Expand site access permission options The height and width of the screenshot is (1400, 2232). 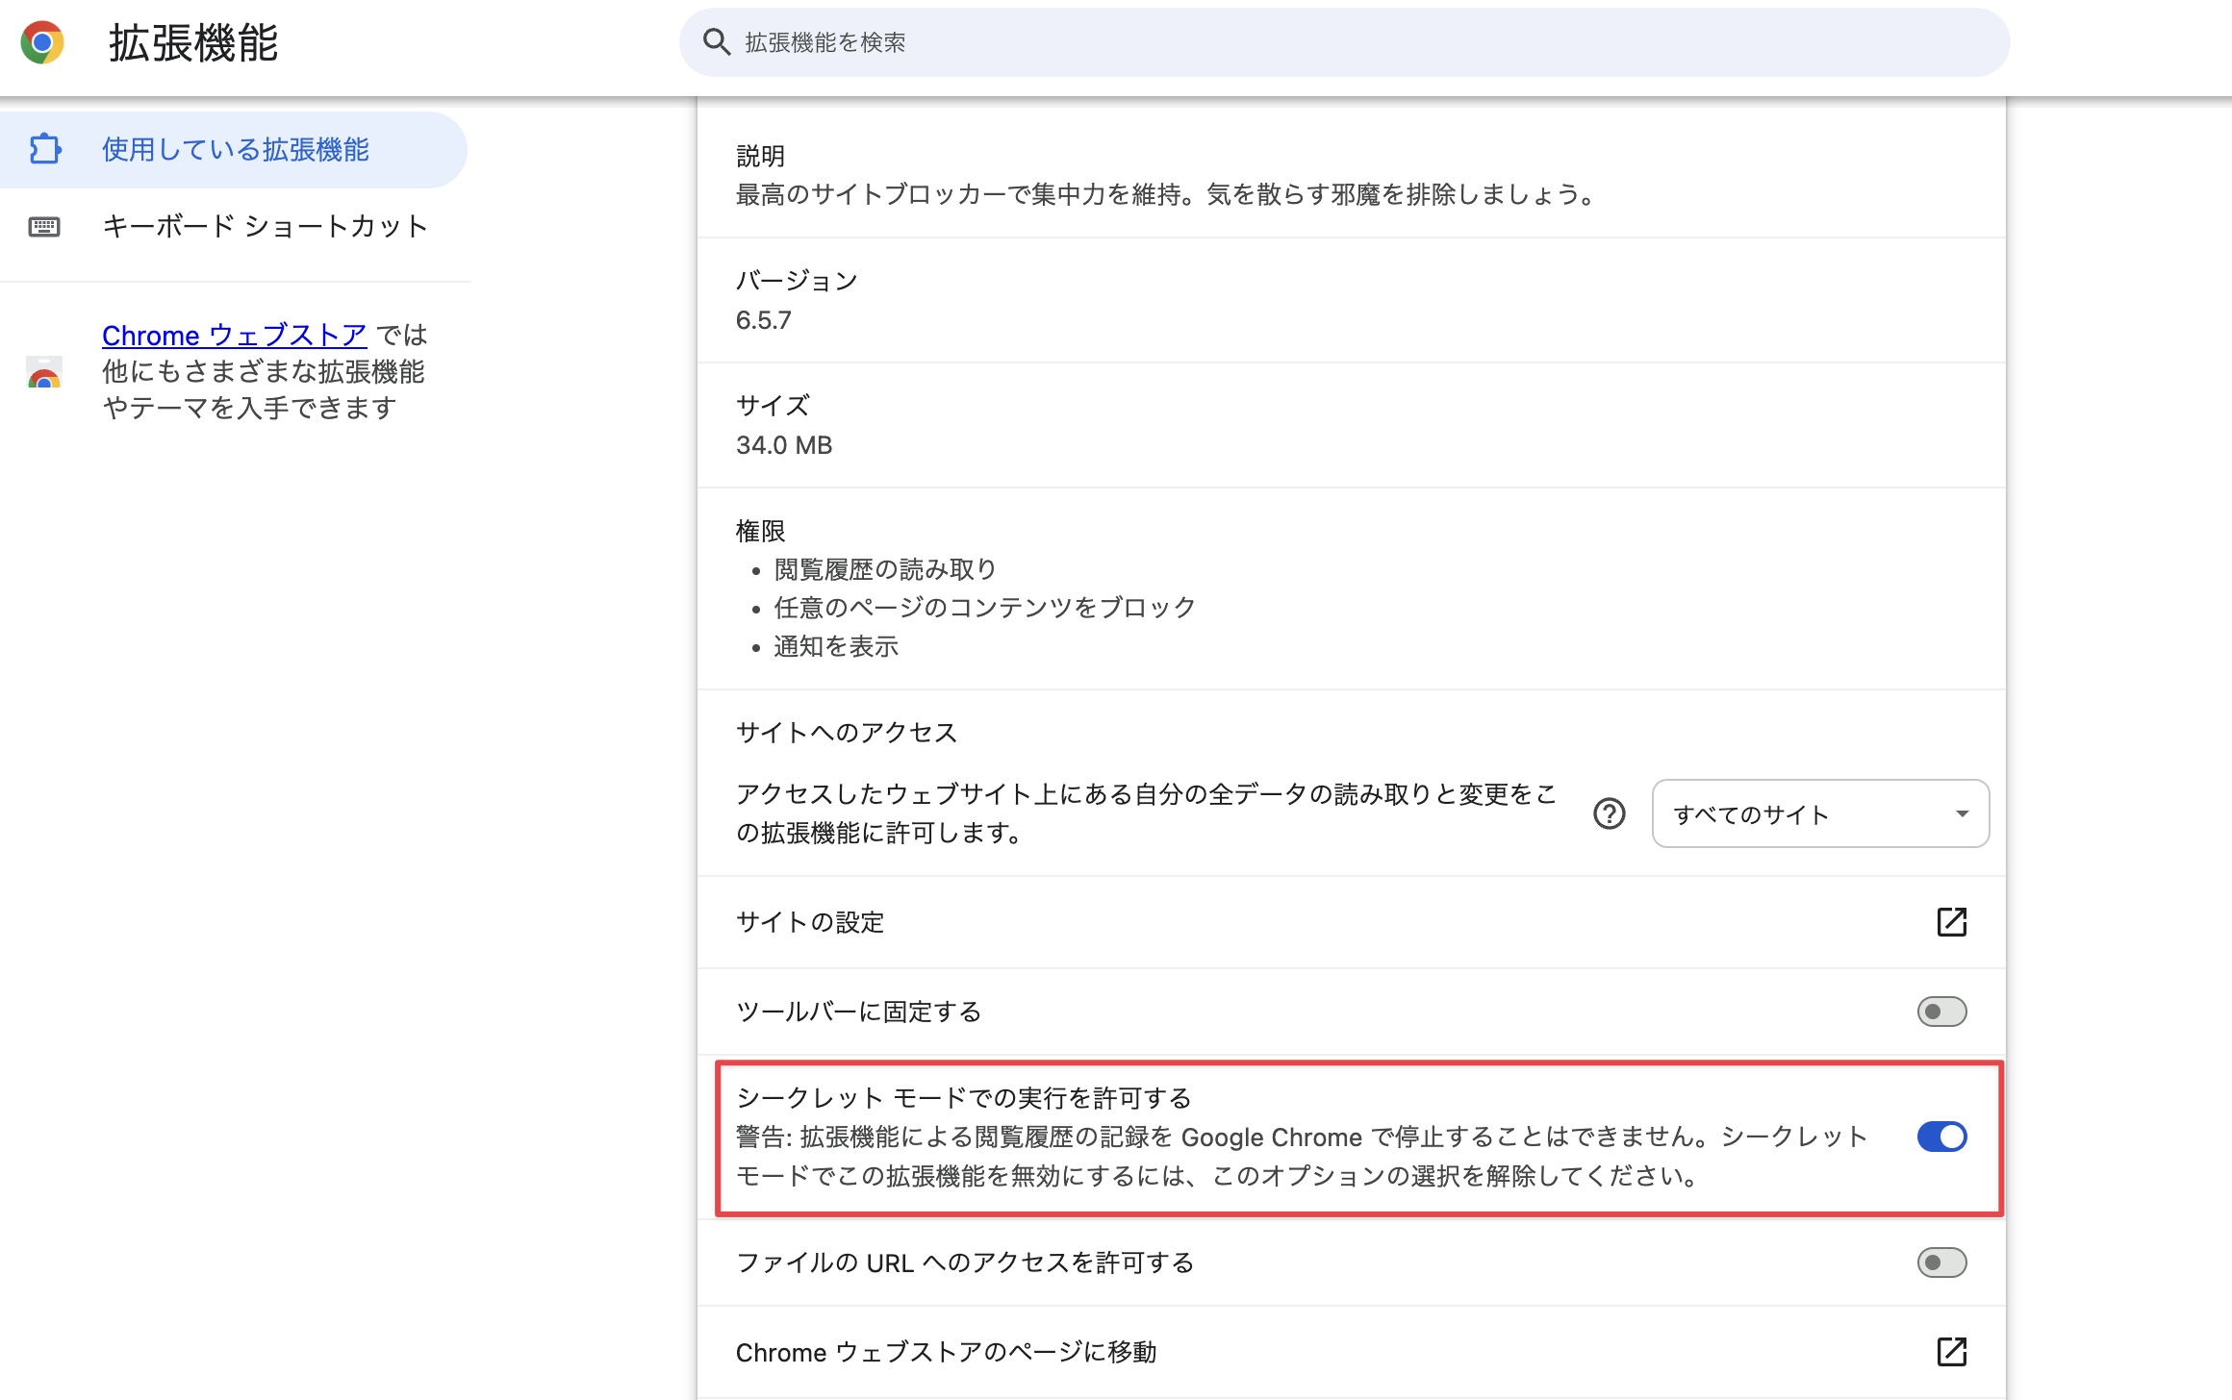click(x=1819, y=814)
